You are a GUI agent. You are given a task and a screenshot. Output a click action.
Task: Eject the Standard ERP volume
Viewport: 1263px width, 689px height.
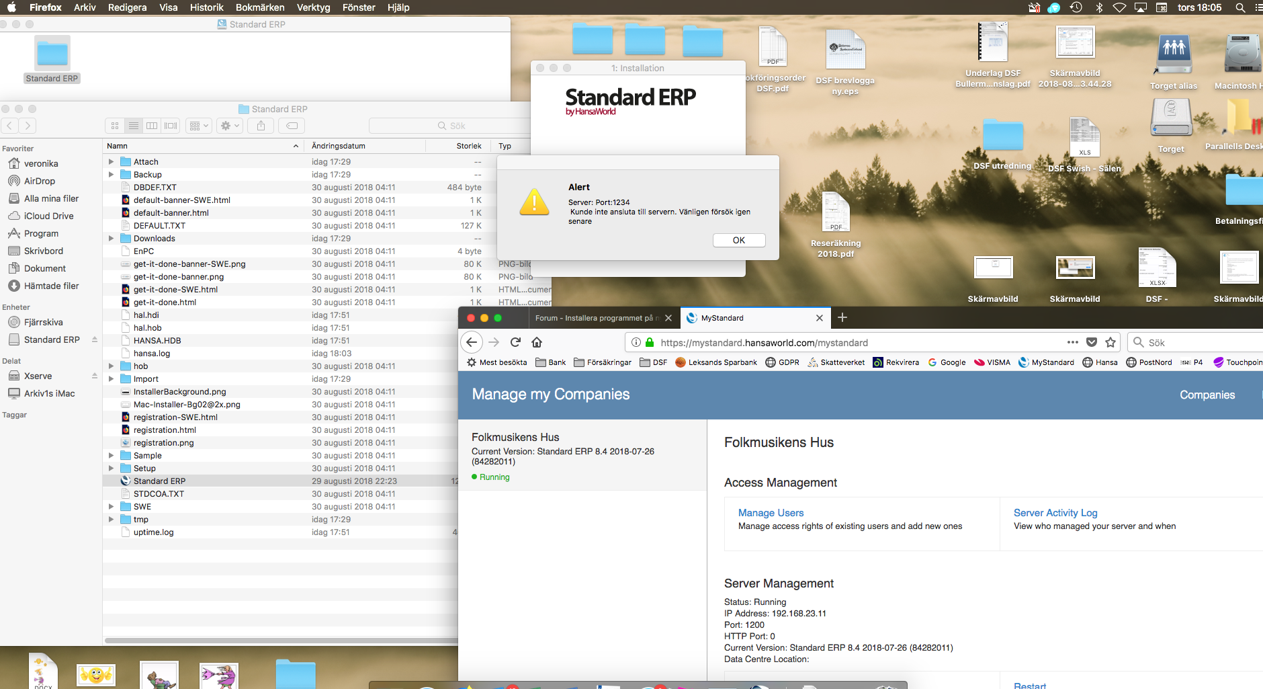[95, 340]
